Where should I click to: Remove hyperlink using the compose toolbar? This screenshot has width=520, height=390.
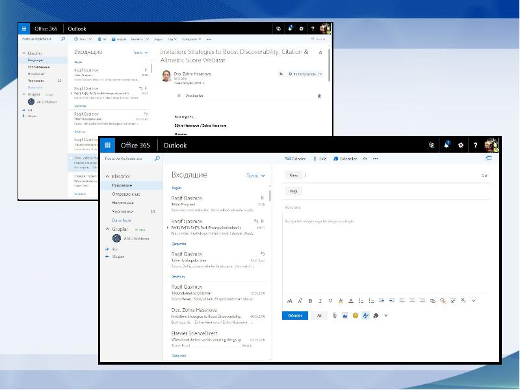(x=443, y=301)
